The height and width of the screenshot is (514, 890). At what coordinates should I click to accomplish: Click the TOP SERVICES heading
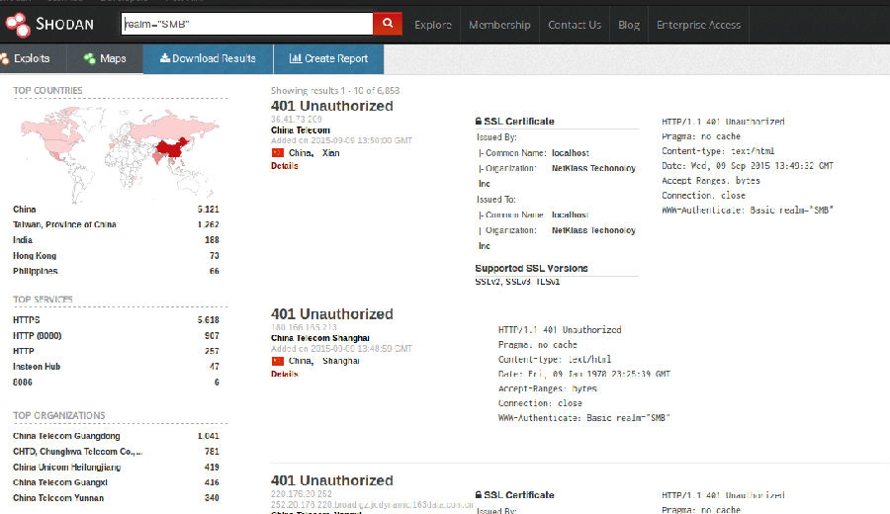pos(43,300)
